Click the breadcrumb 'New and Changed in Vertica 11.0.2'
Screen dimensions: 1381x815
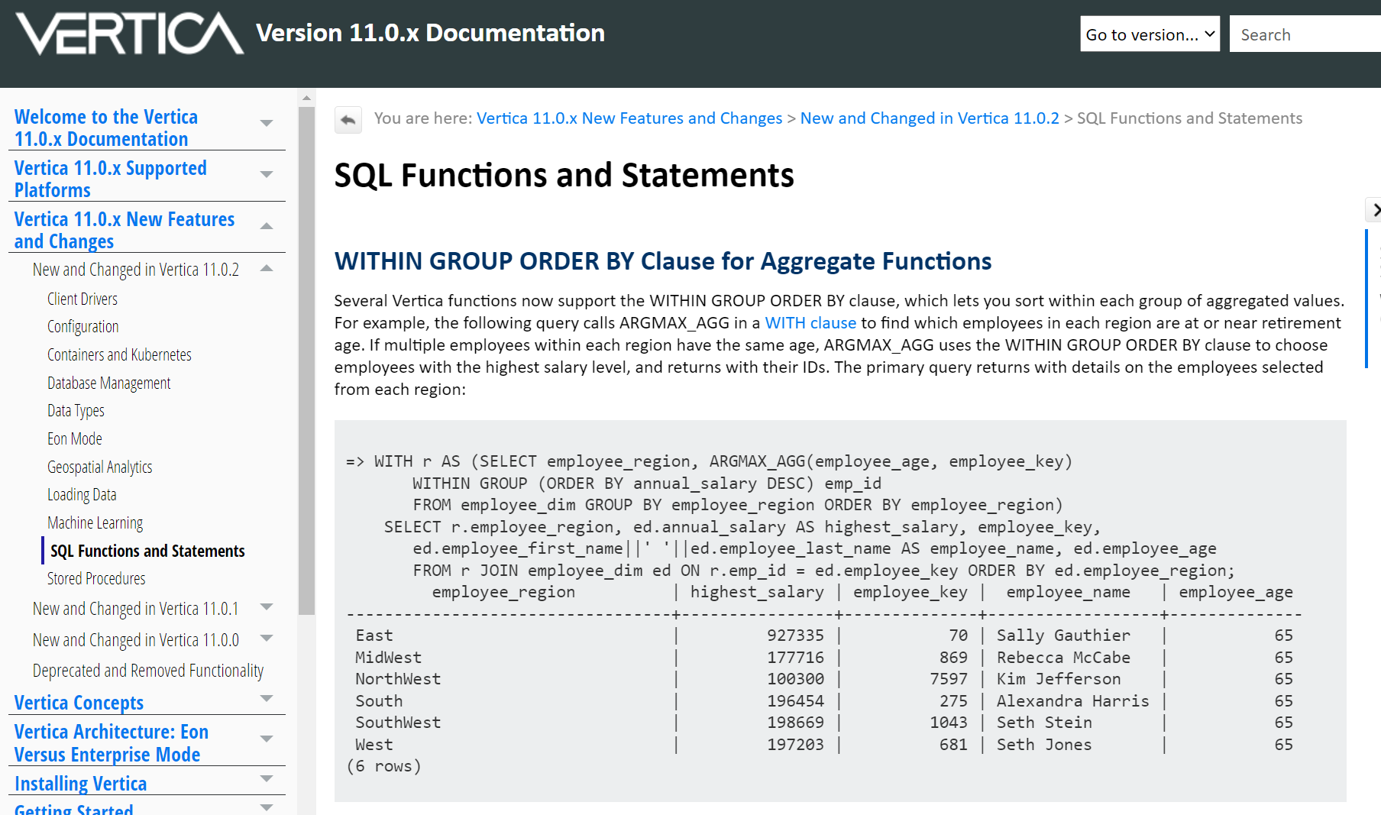click(929, 118)
